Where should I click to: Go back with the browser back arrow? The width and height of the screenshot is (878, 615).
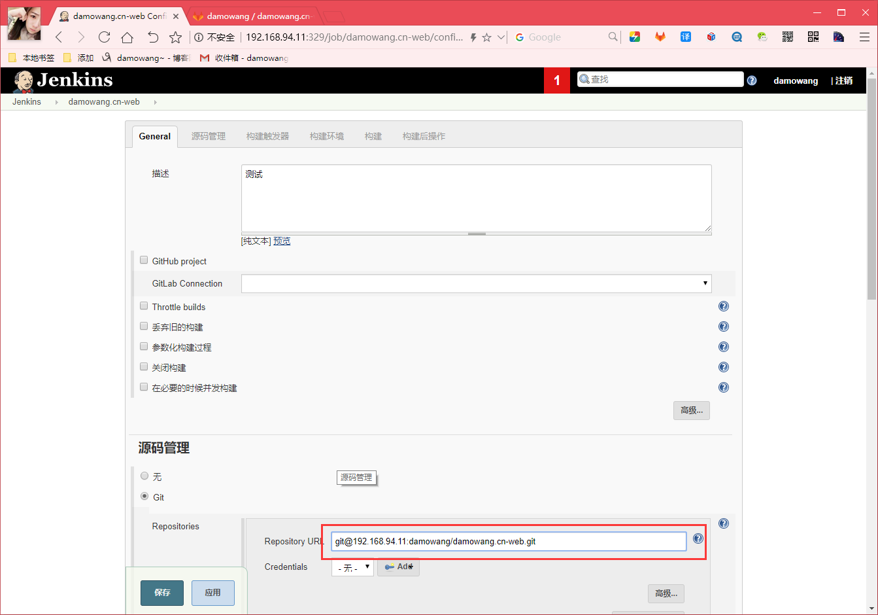[59, 37]
